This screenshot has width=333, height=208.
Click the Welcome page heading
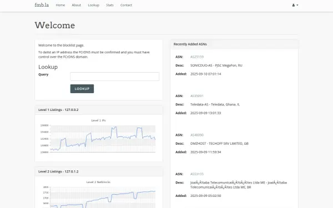55,26
